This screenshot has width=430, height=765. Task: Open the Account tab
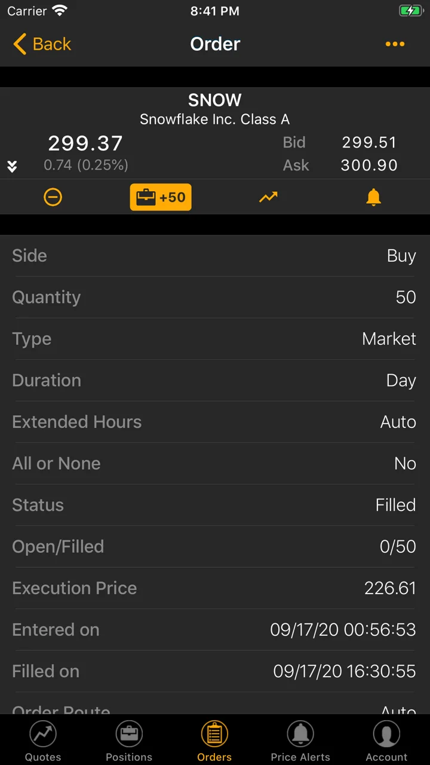click(x=386, y=741)
